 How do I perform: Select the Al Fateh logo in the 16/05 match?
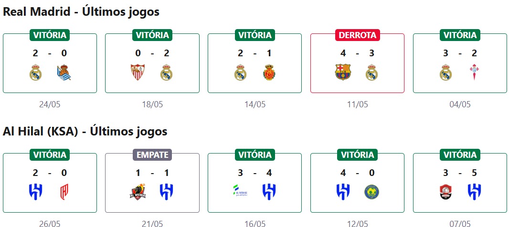pos(241,192)
